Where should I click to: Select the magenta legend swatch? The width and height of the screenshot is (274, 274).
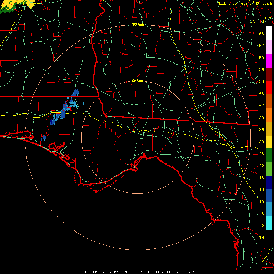[269, 61]
